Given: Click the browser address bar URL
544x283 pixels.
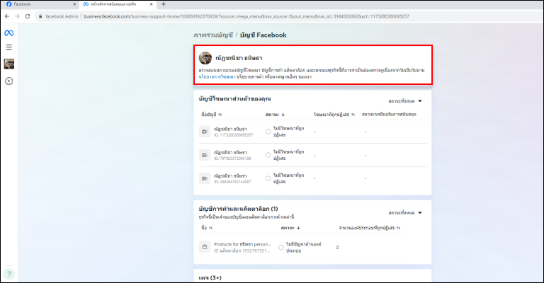Looking at the screenshot, I should (x=246, y=16).
